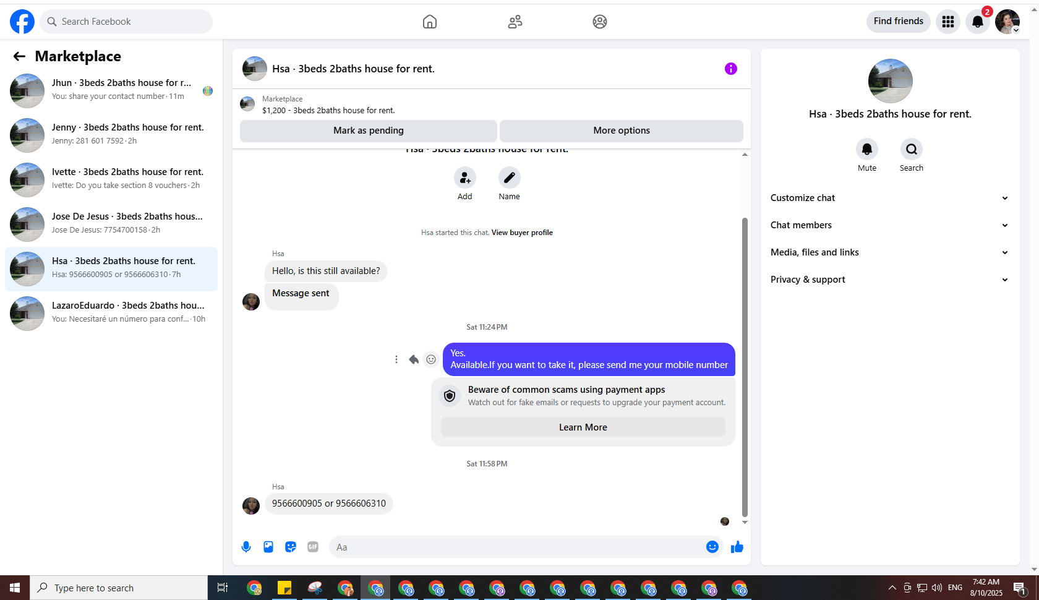Open the View buyer profile link
Viewport: 1039px width, 600px height.
click(522, 233)
